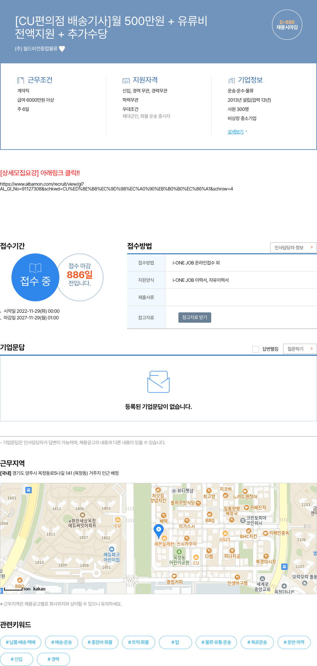This screenshot has height=666, width=317.
Task: Select the #납품·배송·택배 keyword tag
Action: [x=21, y=642]
